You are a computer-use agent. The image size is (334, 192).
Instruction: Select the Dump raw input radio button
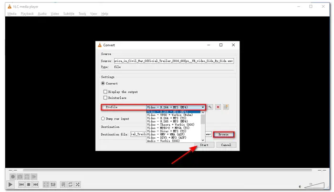[x=103, y=119]
